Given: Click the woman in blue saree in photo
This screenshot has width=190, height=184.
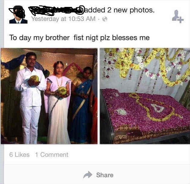Looking at the screenshot, I should point(82,104).
